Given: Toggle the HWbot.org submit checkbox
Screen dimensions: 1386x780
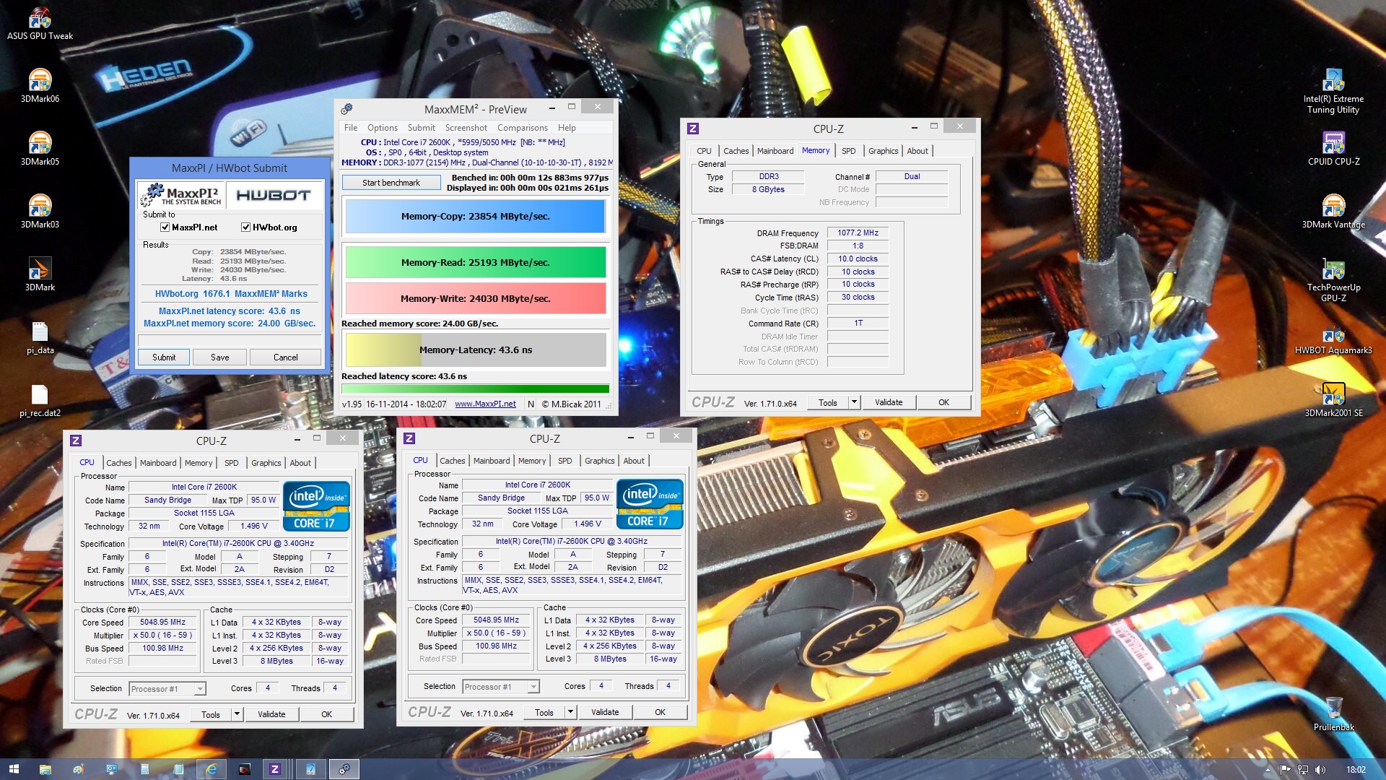Looking at the screenshot, I should [x=245, y=227].
